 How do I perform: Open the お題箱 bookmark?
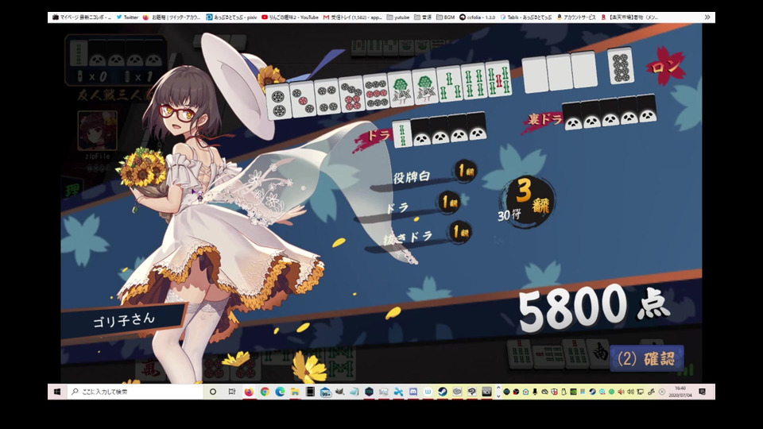[x=172, y=17]
